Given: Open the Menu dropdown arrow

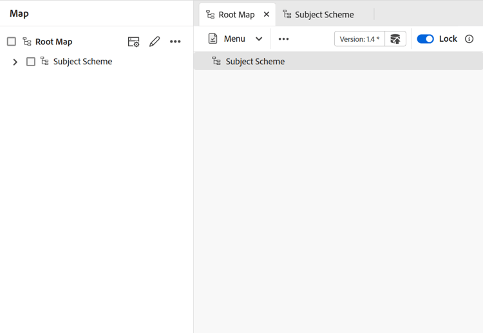Looking at the screenshot, I should click(259, 39).
